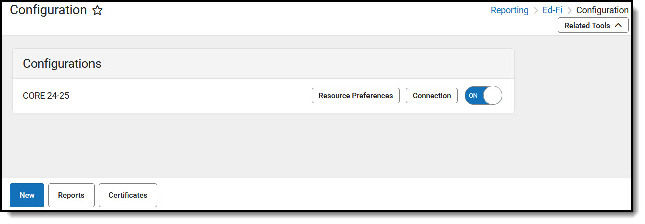Mark the Configuration page as a favorite with the star
Image resolution: width=645 pixels, height=224 pixels.
click(97, 11)
